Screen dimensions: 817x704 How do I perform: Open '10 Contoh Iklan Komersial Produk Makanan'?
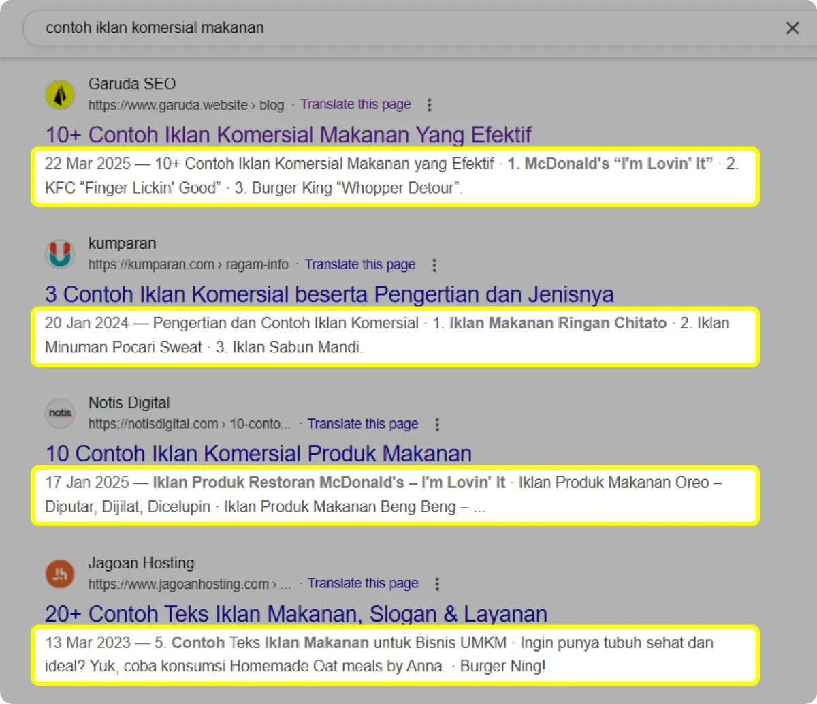tap(259, 453)
